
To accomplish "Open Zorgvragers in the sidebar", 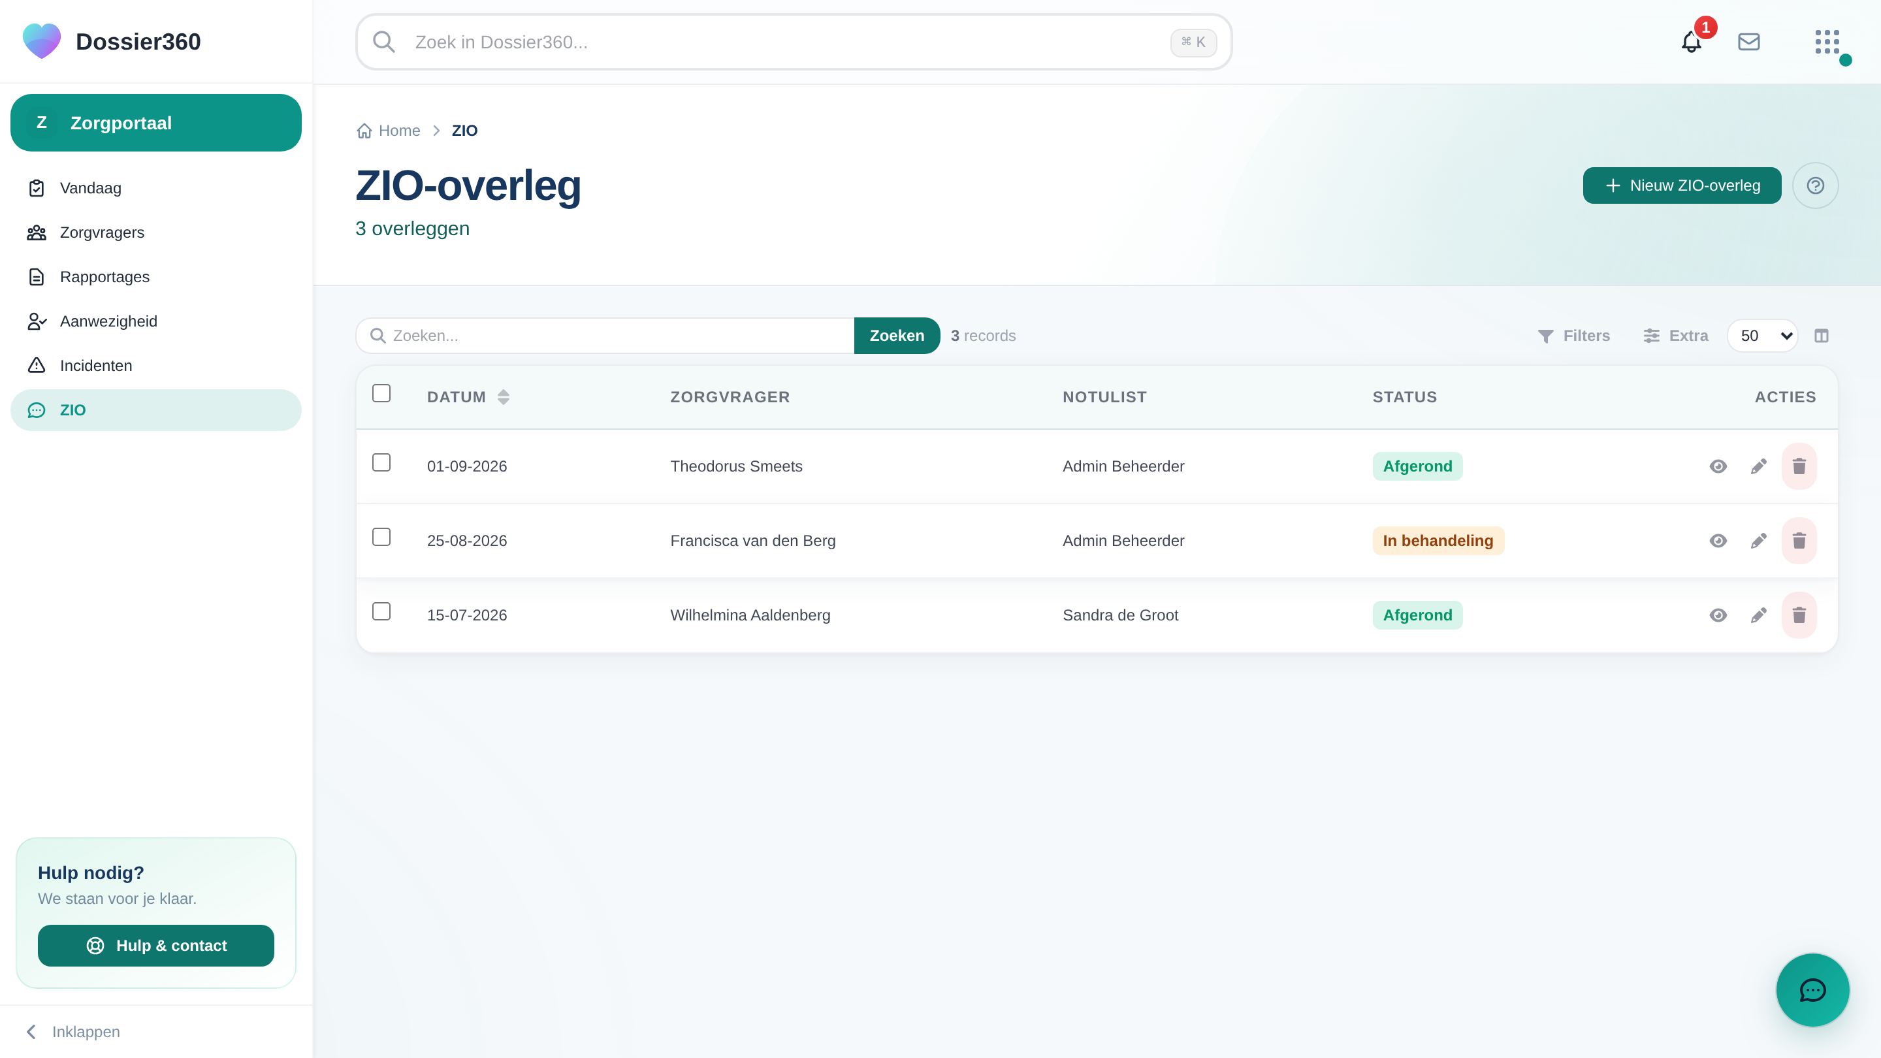I will click(x=155, y=233).
